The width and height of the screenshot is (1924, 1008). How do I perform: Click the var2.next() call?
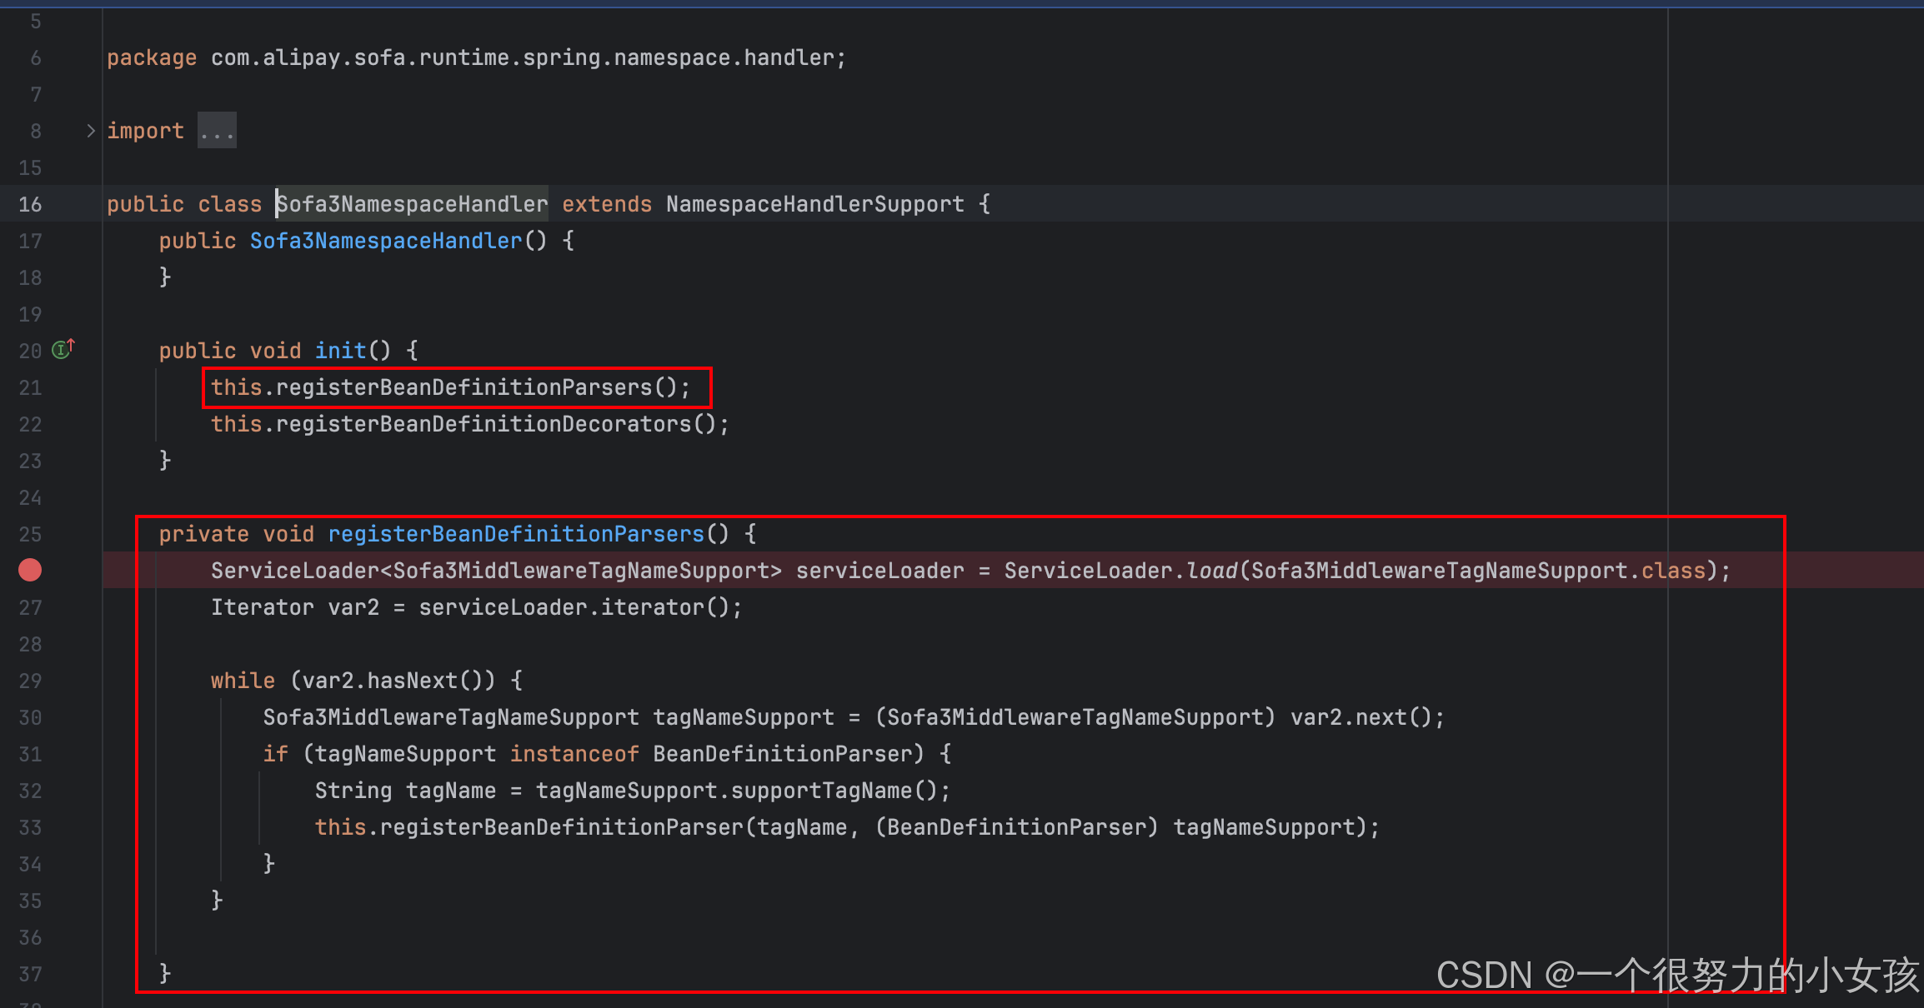point(1380,717)
